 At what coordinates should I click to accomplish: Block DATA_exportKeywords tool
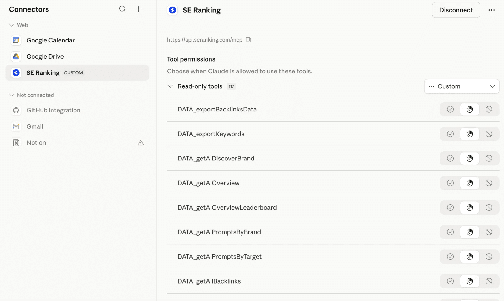[489, 134]
